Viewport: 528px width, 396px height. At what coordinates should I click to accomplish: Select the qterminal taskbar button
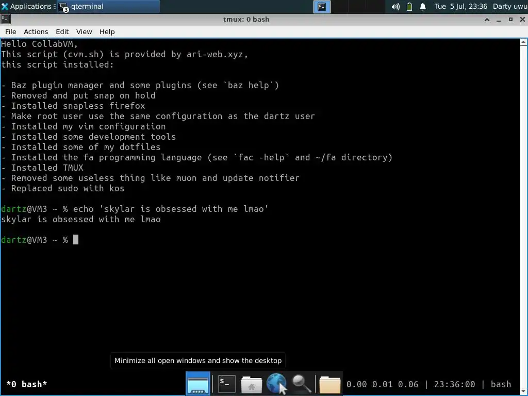click(108, 6)
